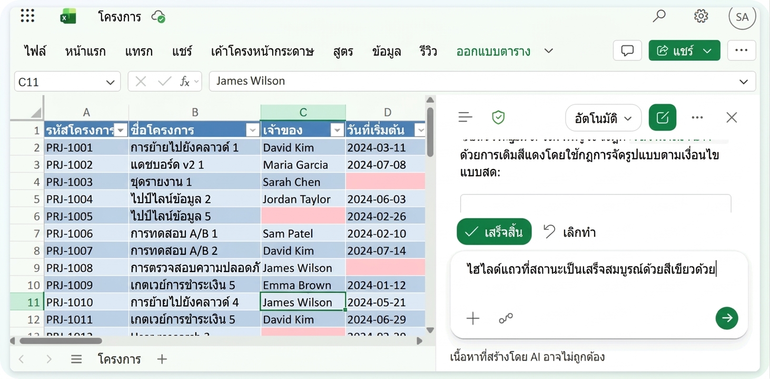Open the assistant pane ellipsis menu
770x379 pixels.
coord(698,117)
